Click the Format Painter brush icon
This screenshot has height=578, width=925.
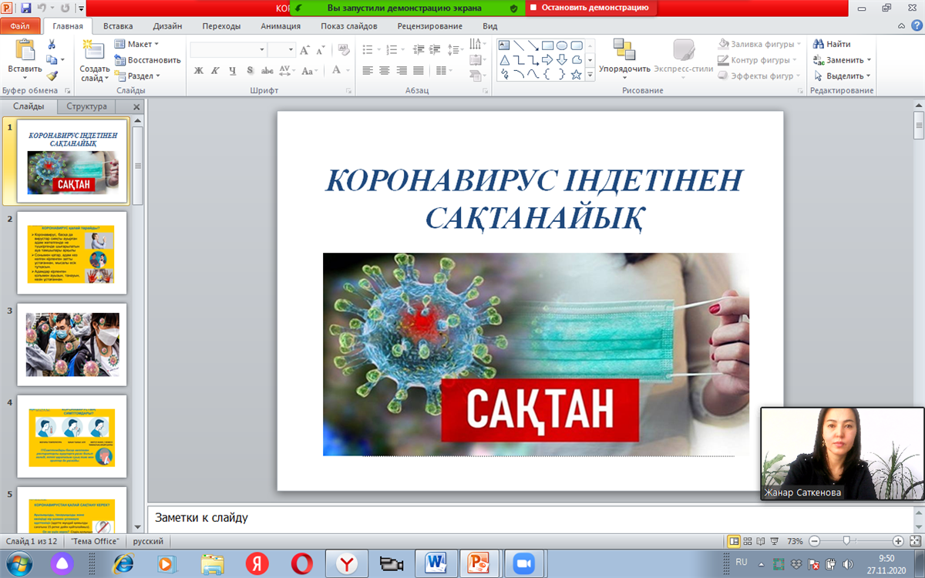coord(52,76)
